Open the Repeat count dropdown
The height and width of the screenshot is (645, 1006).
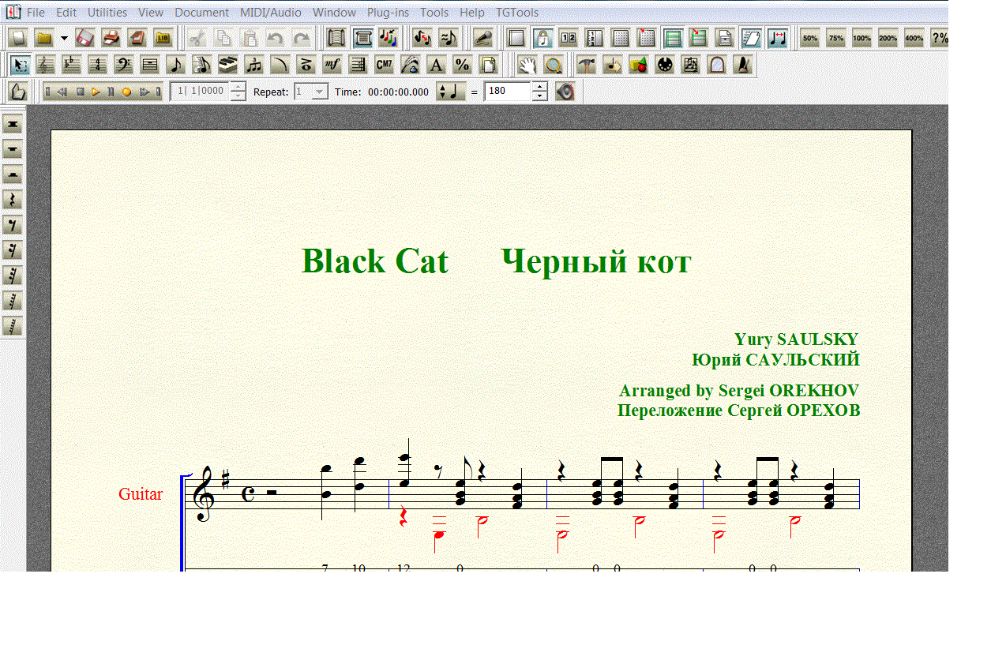pos(319,92)
